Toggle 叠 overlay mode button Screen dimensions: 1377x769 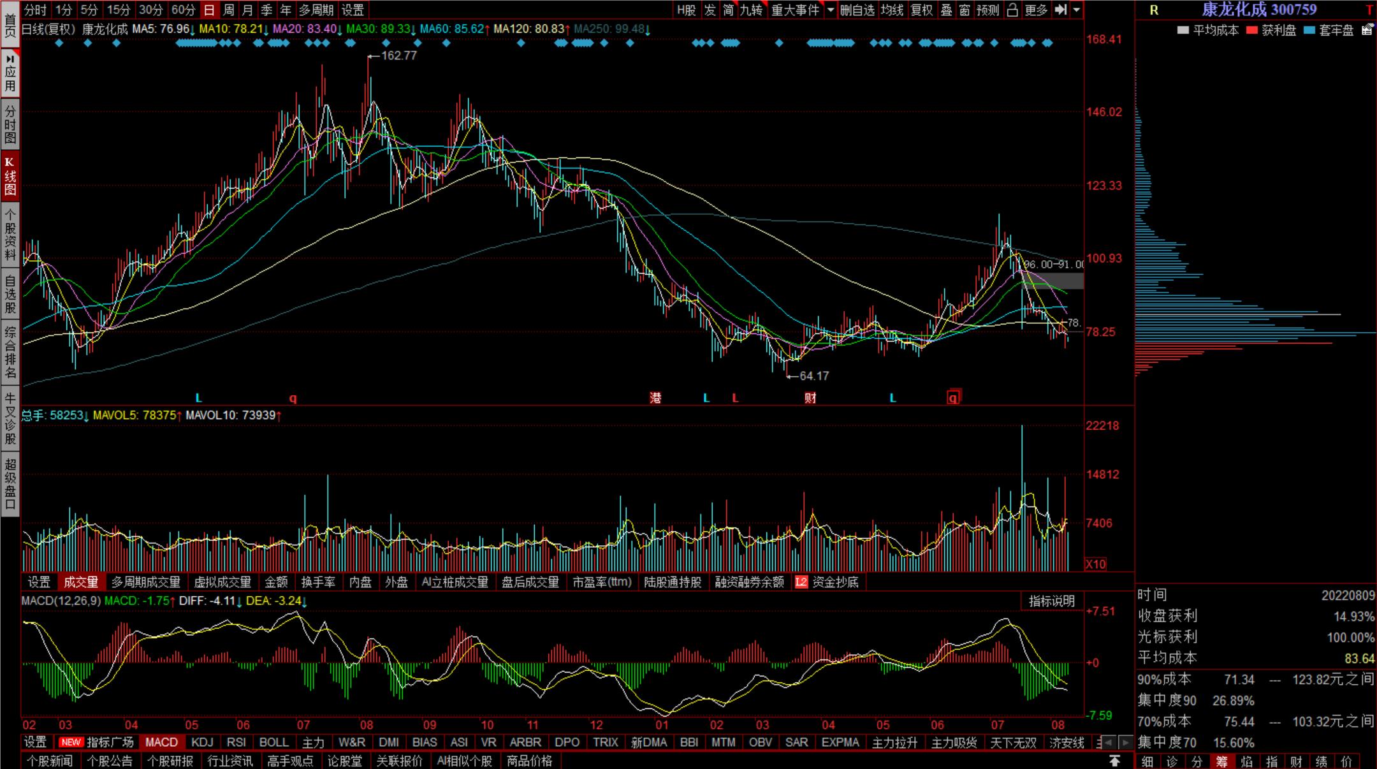(946, 10)
